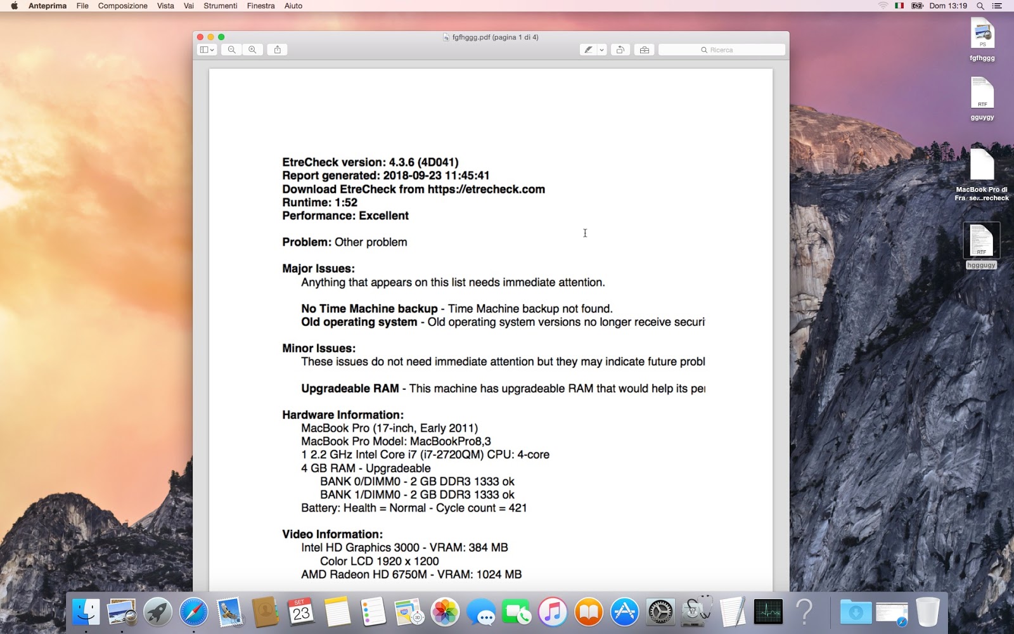The height and width of the screenshot is (634, 1014).
Task: Open iBooks from the Dock
Action: pos(589,612)
